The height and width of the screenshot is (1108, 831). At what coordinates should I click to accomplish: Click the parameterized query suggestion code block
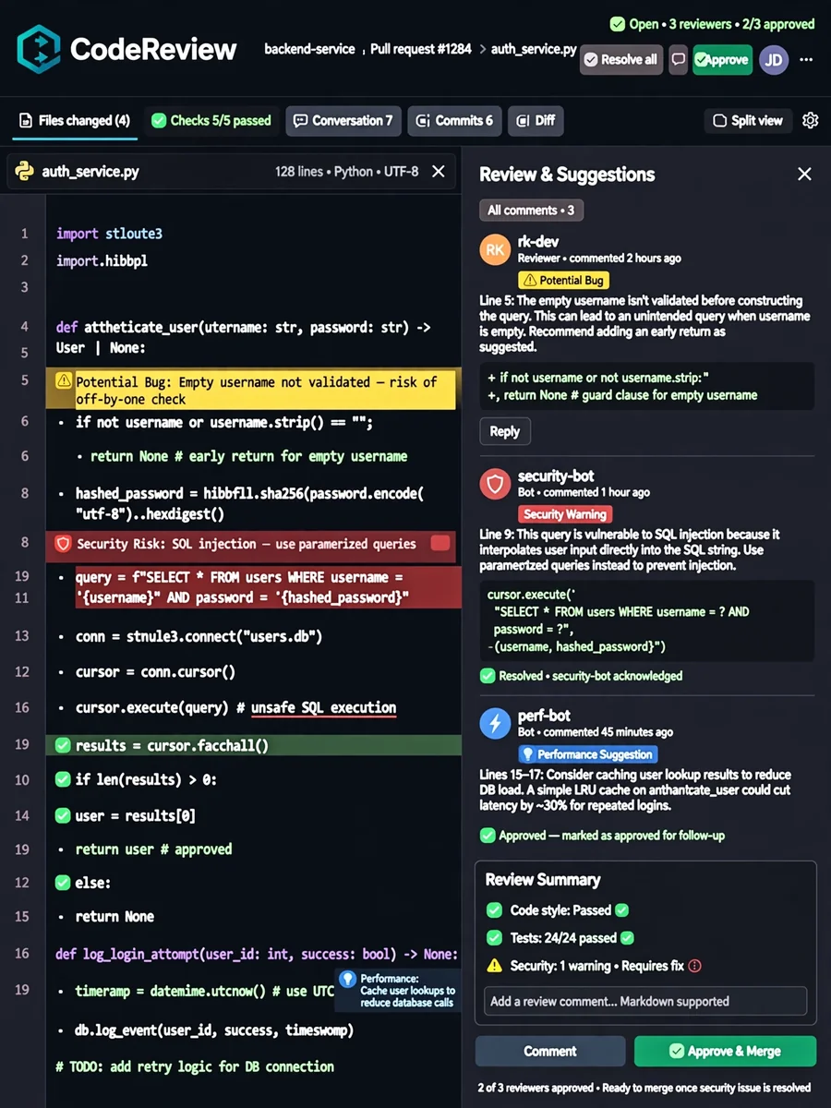point(646,620)
